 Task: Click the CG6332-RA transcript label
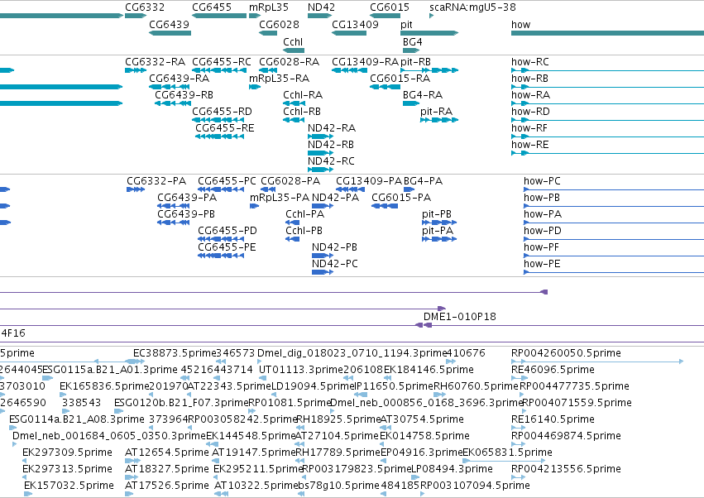pos(155,61)
